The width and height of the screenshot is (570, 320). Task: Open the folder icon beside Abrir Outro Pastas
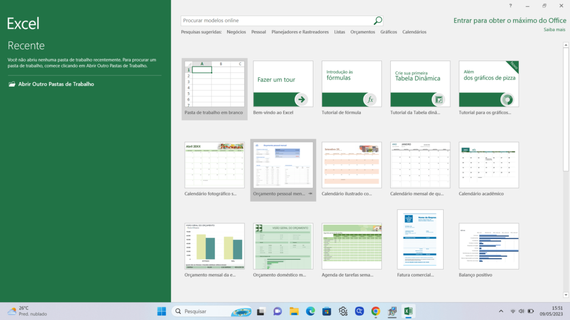[12, 84]
